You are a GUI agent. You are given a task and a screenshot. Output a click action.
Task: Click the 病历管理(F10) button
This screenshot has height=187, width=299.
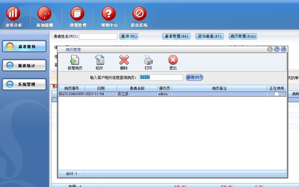click(x=243, y=36)
